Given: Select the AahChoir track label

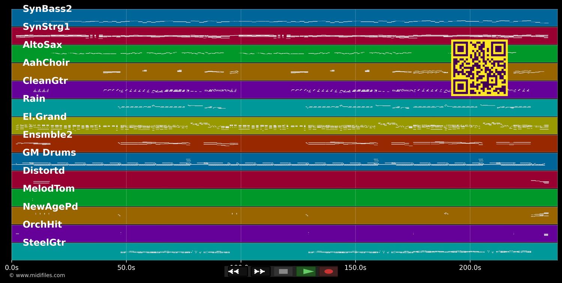Looking at the screenshot, I should pos(46,63).
